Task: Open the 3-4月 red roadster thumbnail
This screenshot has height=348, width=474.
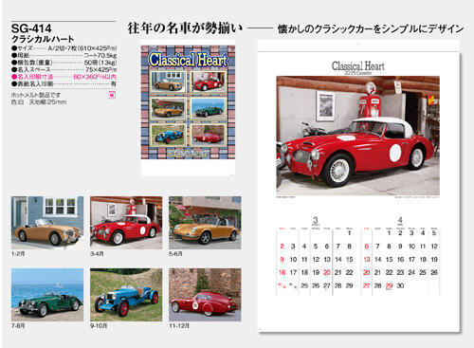Action: coord(126,223)
